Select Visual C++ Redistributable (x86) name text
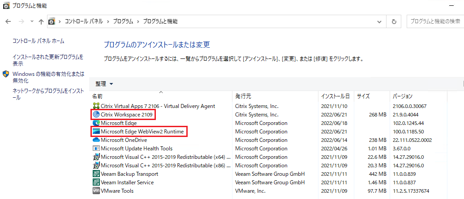Viewport: 464px width, 199px height. [166, 166]
